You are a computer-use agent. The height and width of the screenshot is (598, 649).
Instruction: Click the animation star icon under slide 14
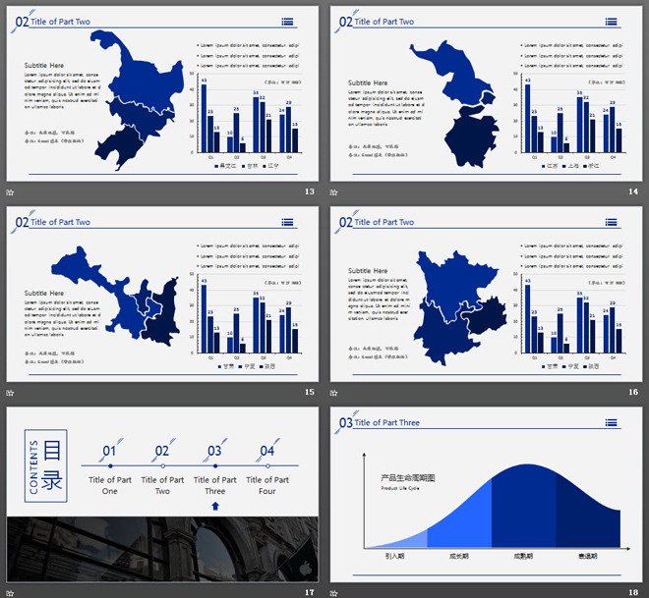334,191
